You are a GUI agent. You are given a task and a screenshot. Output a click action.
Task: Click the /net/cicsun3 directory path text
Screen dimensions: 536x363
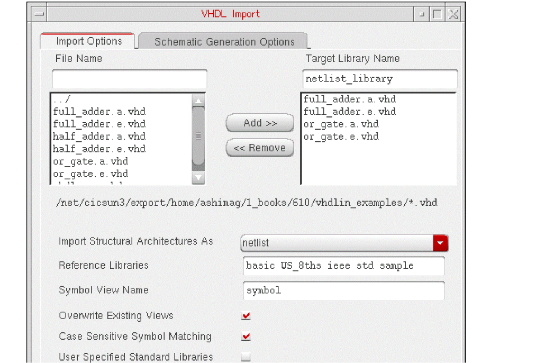tap(247, 203)
